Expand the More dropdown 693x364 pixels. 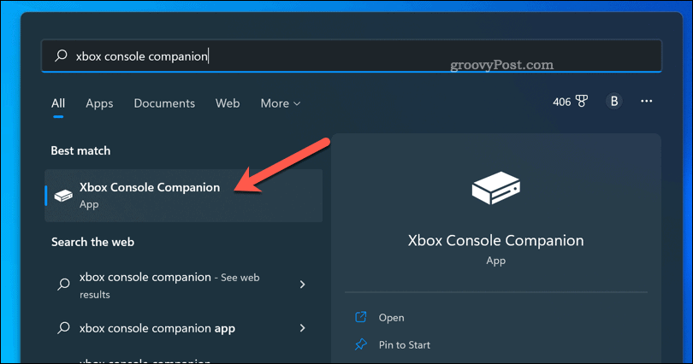tap(281, 103)
